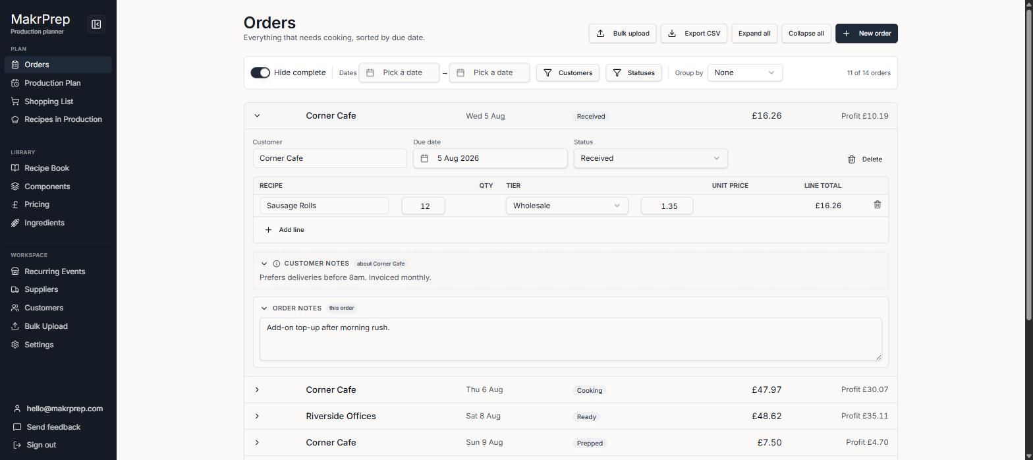The width and height of the screenshot is (1033, 460).
Task: Create a New order
Action: [866, 34]
